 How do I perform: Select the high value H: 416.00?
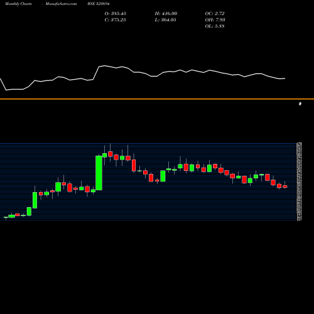166,14
